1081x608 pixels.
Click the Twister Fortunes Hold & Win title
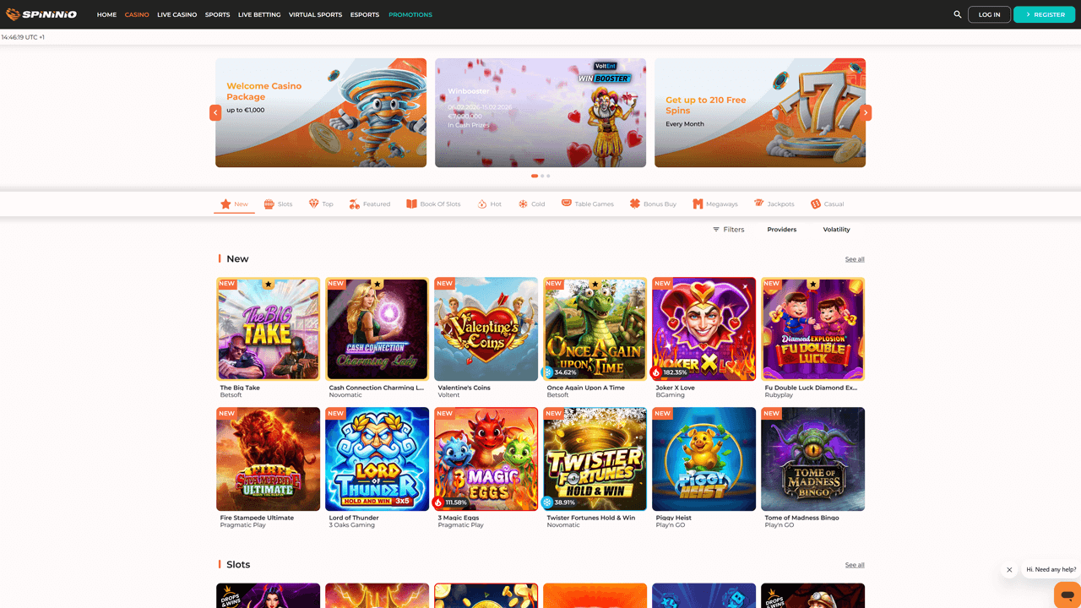pos(591,518)
